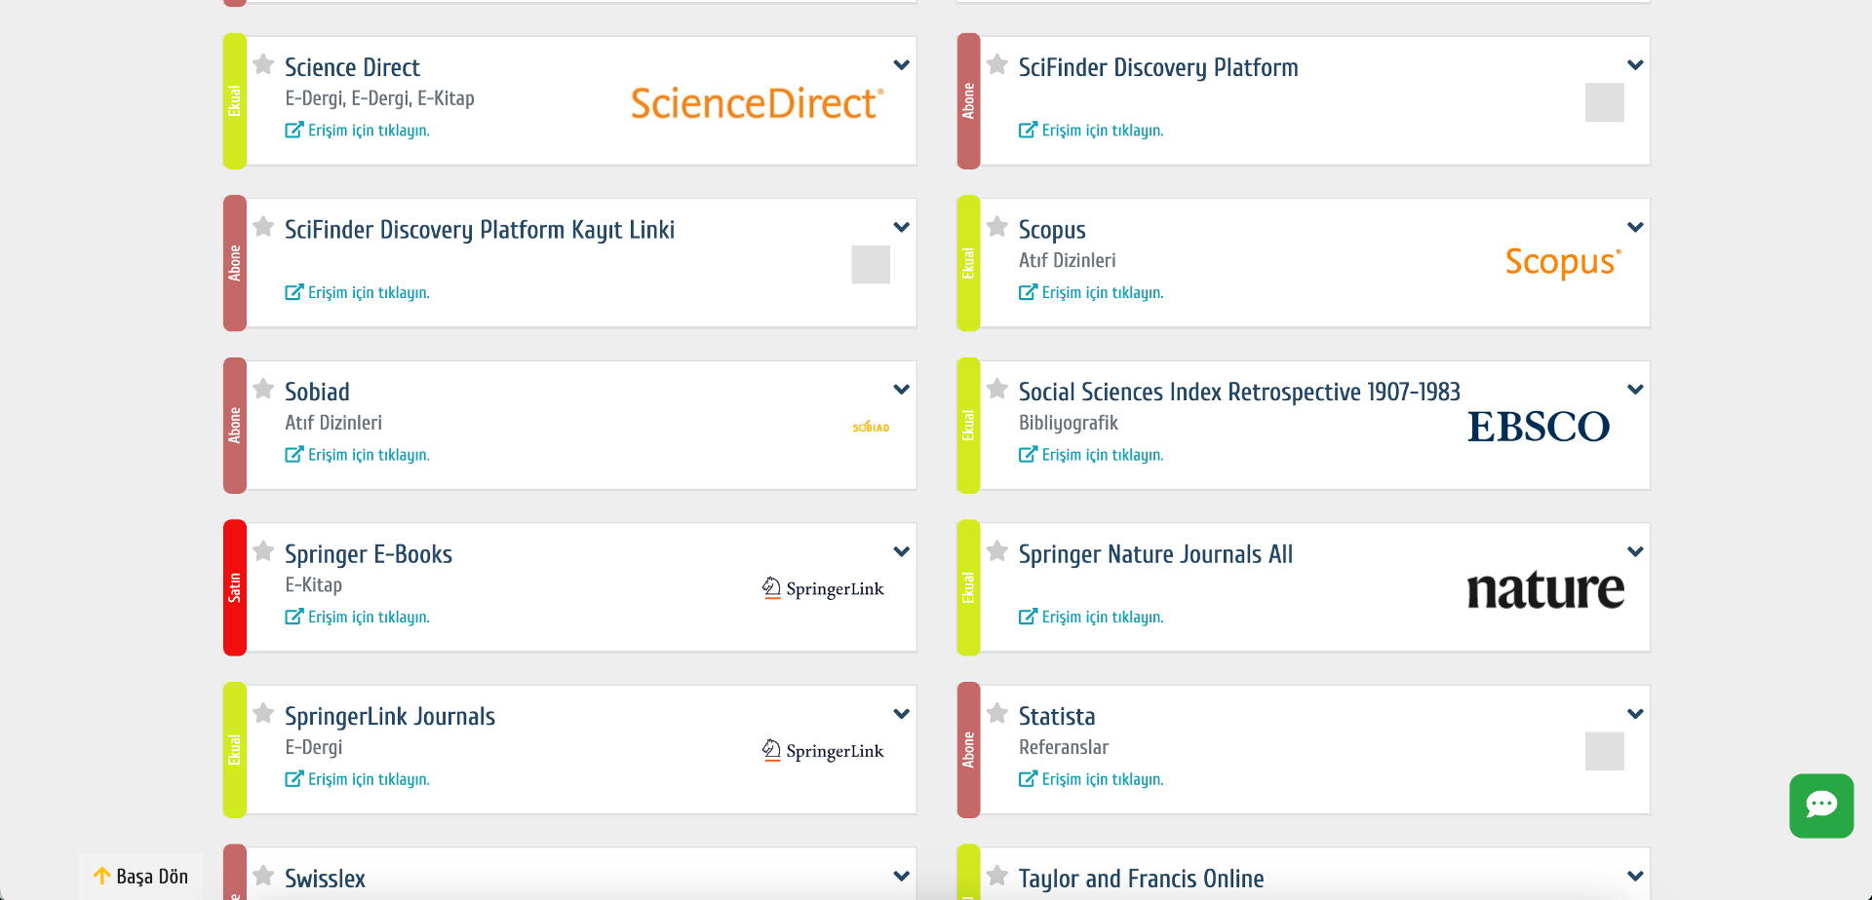Favorite Science Direct with star

263,65
